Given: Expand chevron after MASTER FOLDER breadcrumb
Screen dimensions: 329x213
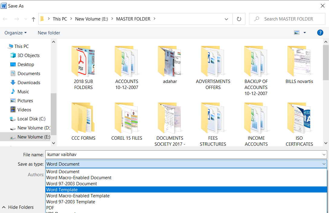Looking at the screenshot, I should (x=155, y=19).
